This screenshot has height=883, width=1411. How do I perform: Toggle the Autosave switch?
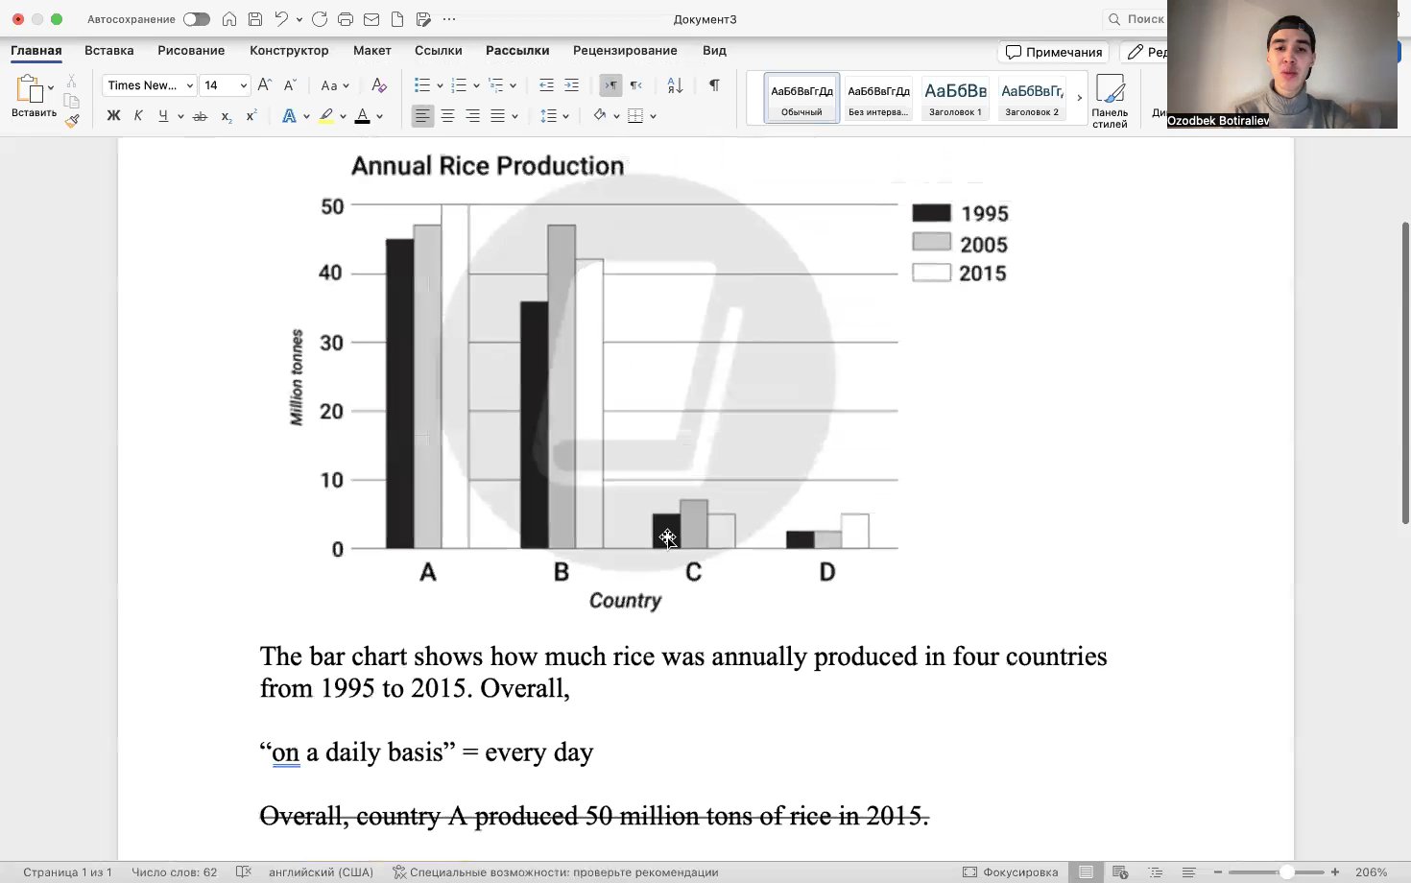click(x=196, y=18)
